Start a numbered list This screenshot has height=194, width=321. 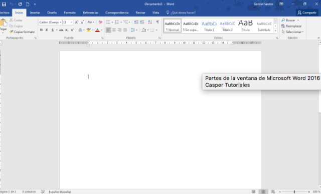pyautogui.click(x=117, y=22)
